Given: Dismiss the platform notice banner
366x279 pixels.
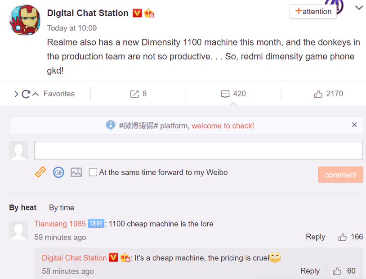Looking at the screenshot, I should (x=354, y=125).
